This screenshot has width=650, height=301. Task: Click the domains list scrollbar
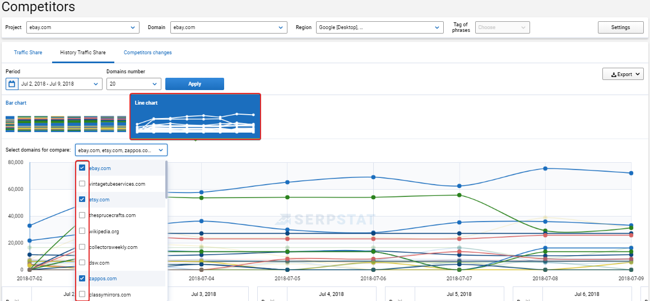pos(166,180)
